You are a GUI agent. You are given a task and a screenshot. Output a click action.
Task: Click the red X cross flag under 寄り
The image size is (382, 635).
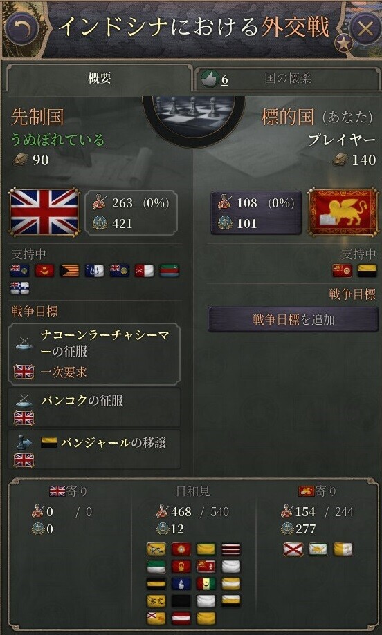tap(293, 549)
